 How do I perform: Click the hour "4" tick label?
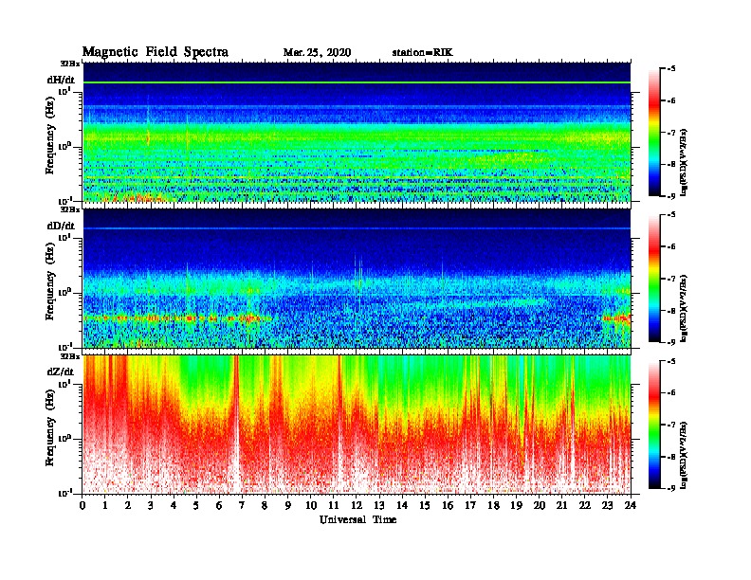tap(174, 505)
